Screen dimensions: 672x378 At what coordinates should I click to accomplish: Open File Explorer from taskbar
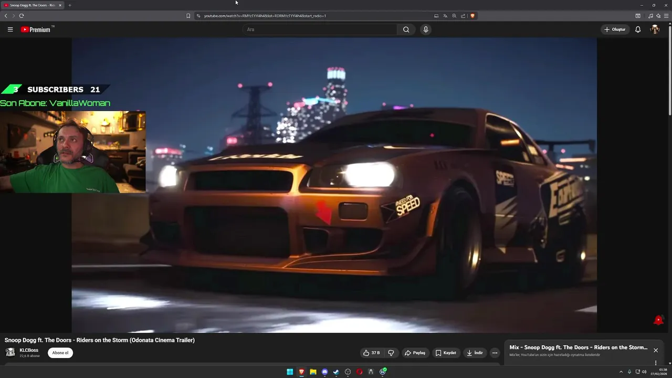(x=313, y=372)
